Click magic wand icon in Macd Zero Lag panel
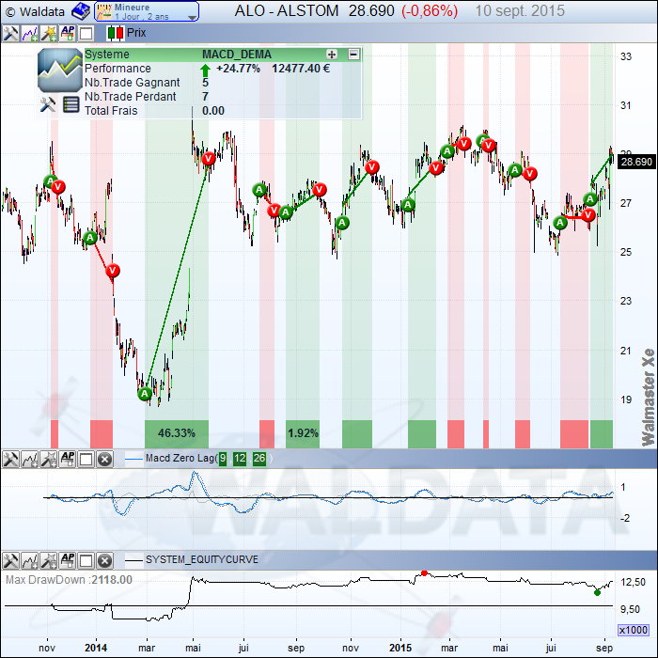Image resolution: width=658 pixels, height=658 pixels. pyautogui.click(x=49, y=459)
